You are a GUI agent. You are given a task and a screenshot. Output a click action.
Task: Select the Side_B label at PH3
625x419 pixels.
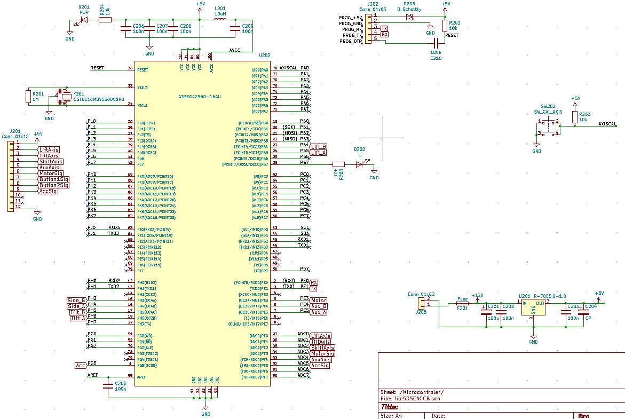[76, 300]
